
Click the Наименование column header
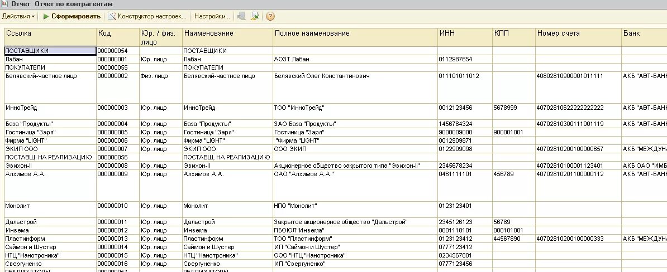[227, 37]
